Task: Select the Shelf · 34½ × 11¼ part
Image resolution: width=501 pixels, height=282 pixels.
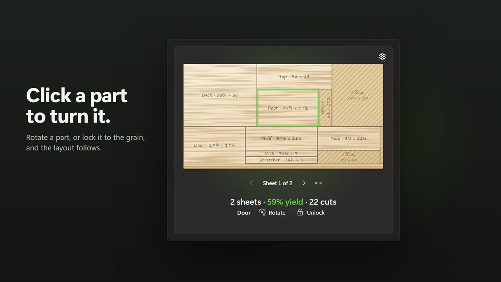Action: (281, 138)
